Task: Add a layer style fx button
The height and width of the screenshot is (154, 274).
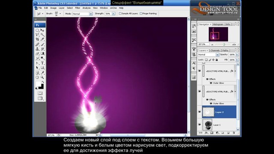Action: pyautogui.click(x=206, y=133)
